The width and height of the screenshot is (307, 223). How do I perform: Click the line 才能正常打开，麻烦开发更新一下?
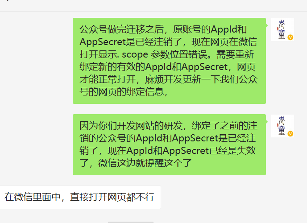168,80
